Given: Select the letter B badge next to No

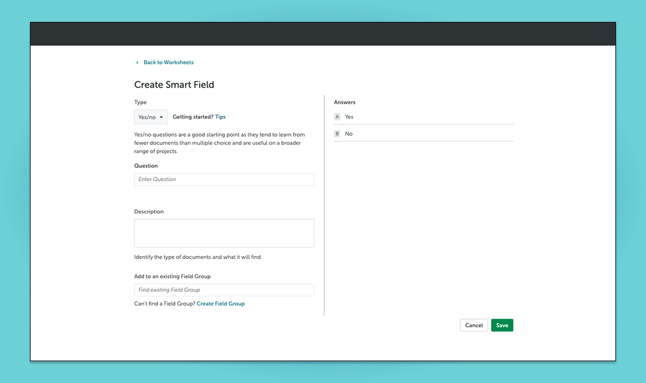Looking at the screenshot, I should tap(337, 133).
